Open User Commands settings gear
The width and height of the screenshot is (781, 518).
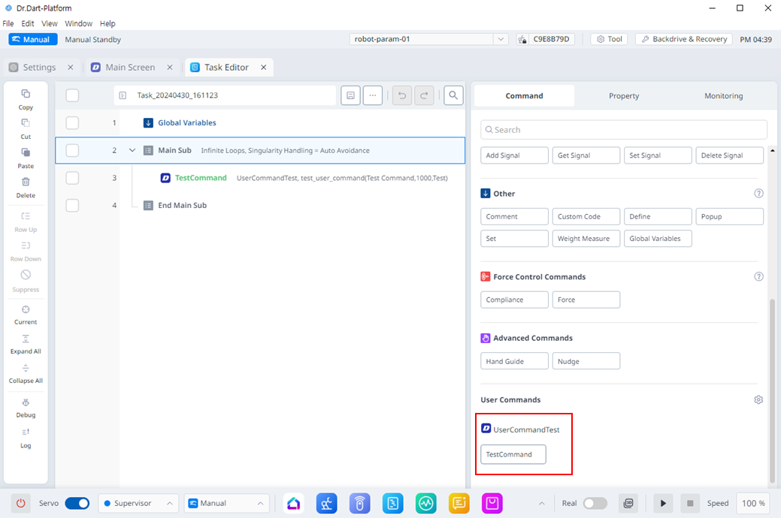coord(758,399)
